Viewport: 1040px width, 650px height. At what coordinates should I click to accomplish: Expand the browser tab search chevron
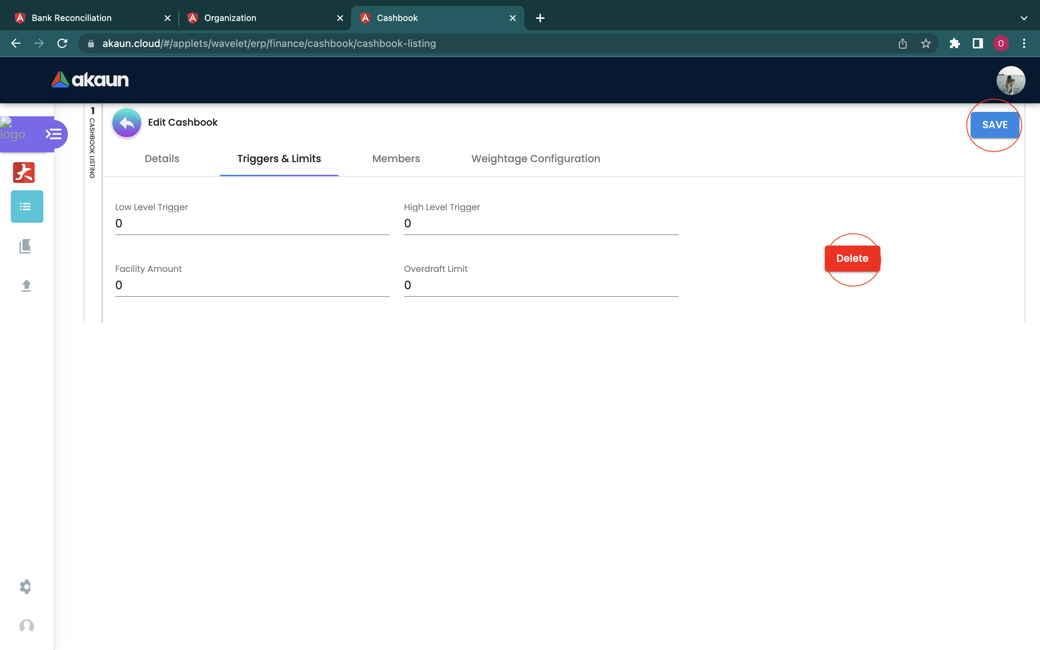[x=1024, y=18]
